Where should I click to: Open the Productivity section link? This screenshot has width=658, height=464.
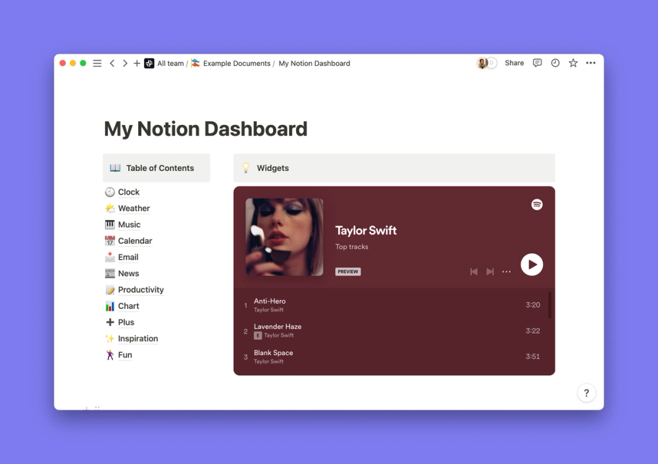[140, 289]
